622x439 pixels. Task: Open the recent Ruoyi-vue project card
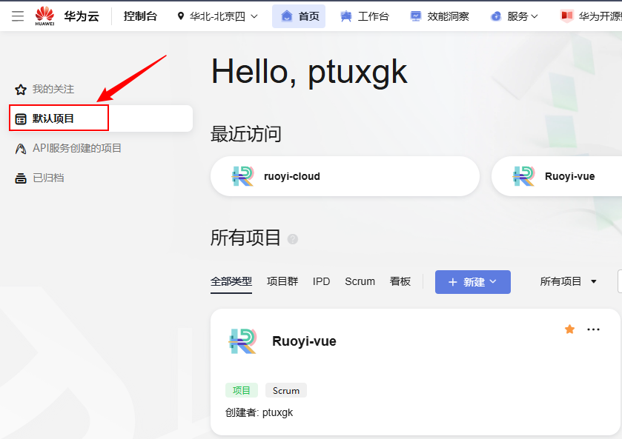point(557,176)
